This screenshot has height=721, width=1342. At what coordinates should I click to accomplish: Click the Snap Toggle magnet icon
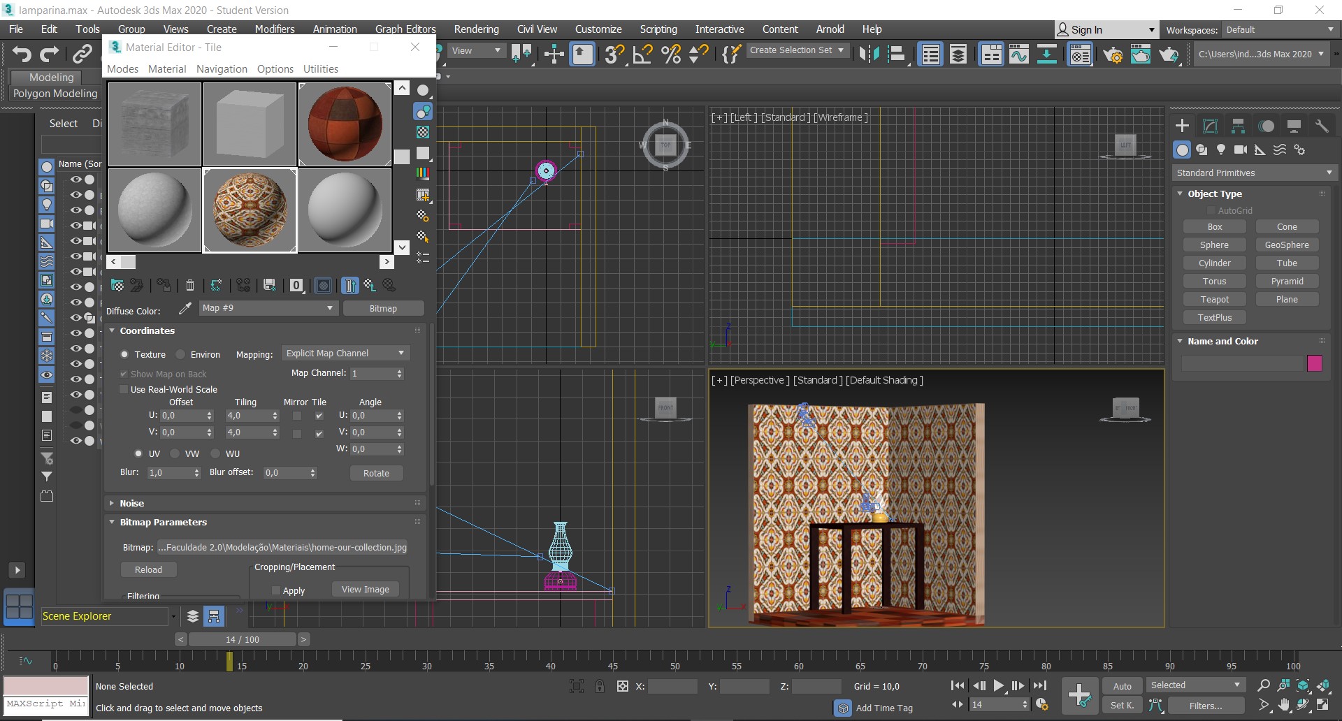[x=614, y=54]
